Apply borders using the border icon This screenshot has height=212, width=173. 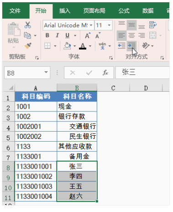tap(47, 46)
